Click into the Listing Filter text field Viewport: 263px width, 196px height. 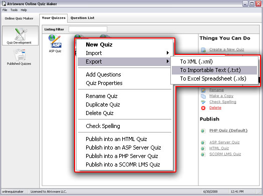pyautogui.click(x=88, y=29)
